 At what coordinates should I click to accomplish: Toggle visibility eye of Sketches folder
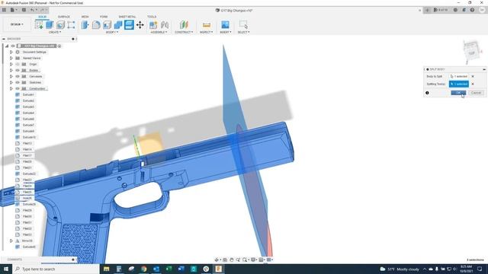[x=18, y=82]
